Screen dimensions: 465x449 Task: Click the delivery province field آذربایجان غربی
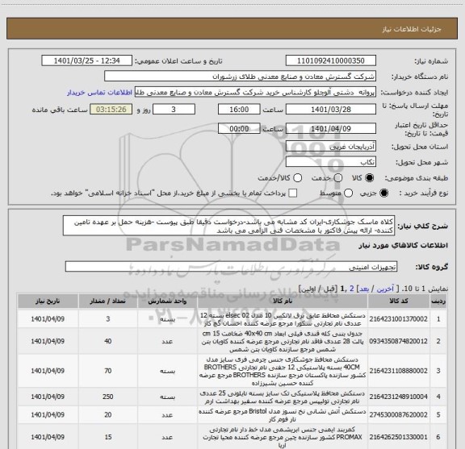[x=331, y=147]
